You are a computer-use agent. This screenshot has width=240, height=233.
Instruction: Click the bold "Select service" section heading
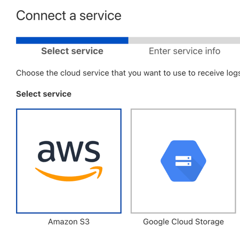click(44, 94)
